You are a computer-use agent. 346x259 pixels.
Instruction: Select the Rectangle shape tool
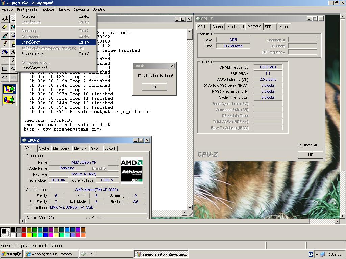point(5,69)
